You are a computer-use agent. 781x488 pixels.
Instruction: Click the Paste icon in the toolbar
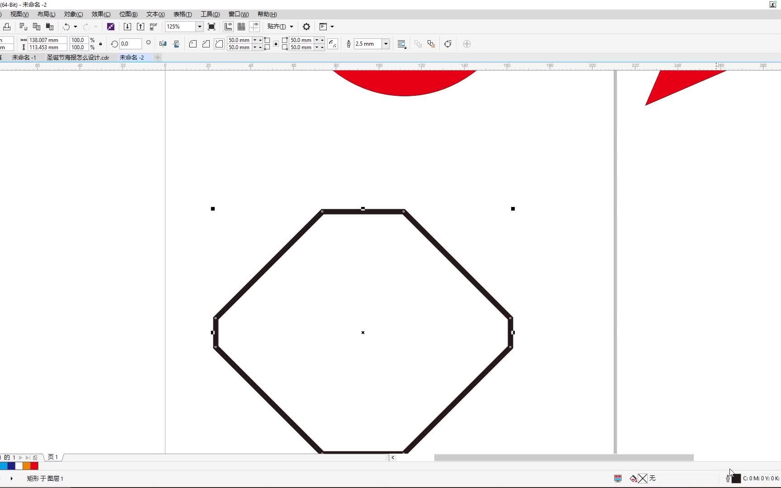pyautogui.click(x=50, y=27)
